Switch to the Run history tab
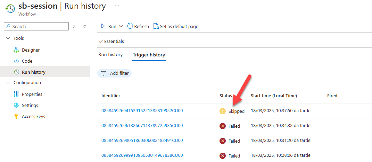This screenshot has width=372, height=162. coord(110,55)
